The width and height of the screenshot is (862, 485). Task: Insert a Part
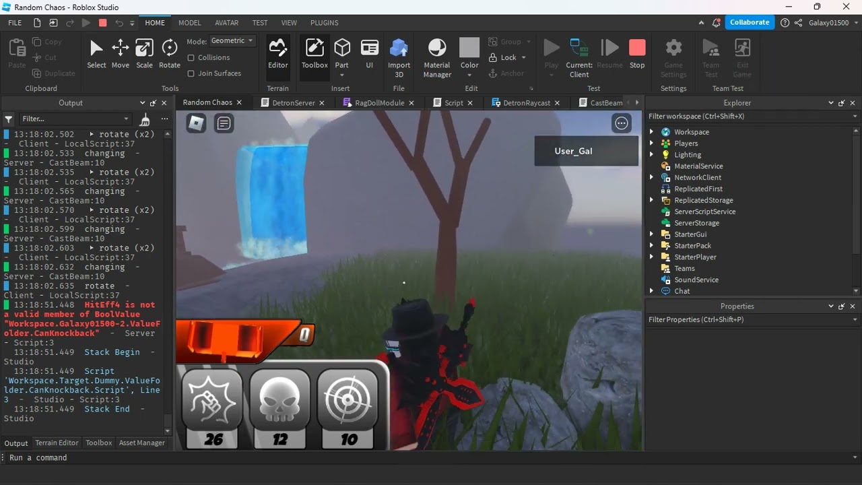click(342, 53)
